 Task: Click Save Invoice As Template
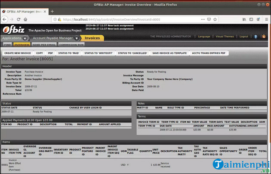coord(170,53)
